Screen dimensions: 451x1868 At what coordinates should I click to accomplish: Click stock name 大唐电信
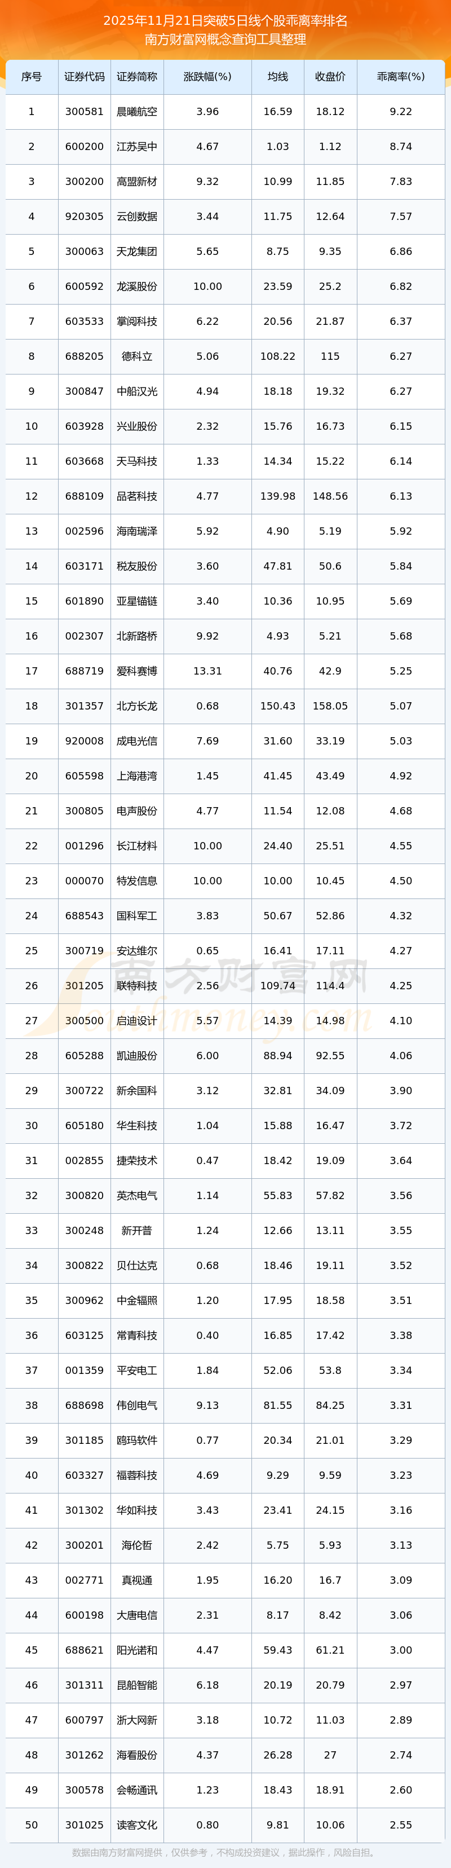click(x=137, y=1616)
